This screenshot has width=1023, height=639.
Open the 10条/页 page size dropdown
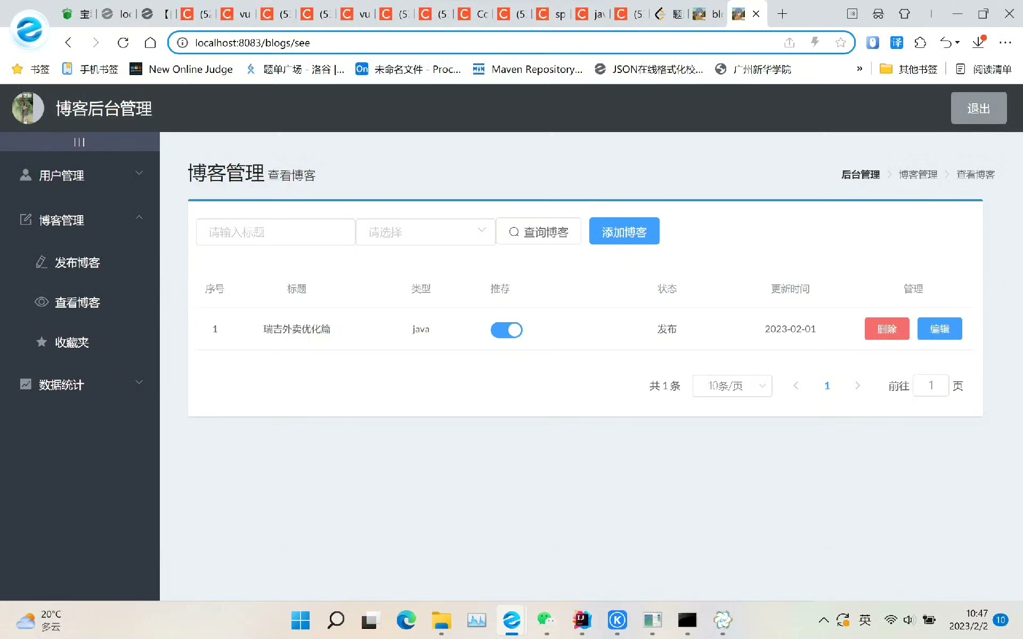[x=732, y=386]
